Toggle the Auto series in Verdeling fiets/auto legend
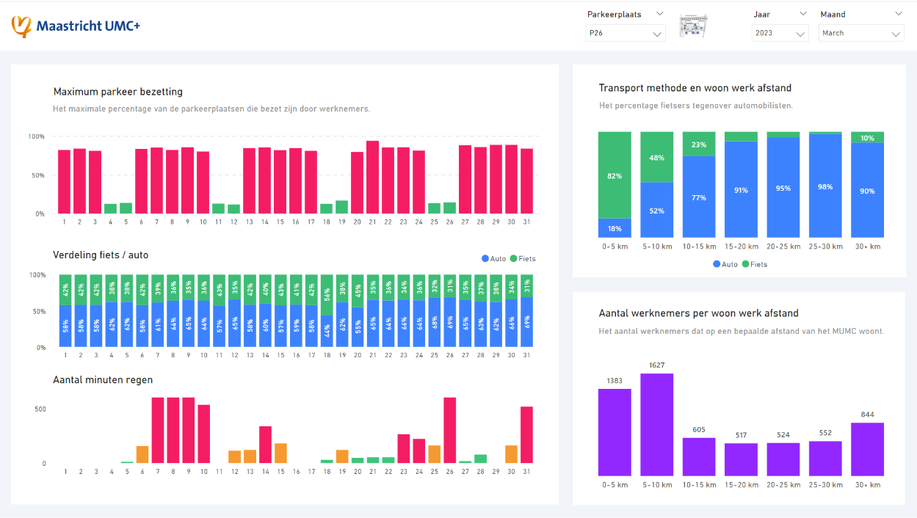 (x=492, y=259)
